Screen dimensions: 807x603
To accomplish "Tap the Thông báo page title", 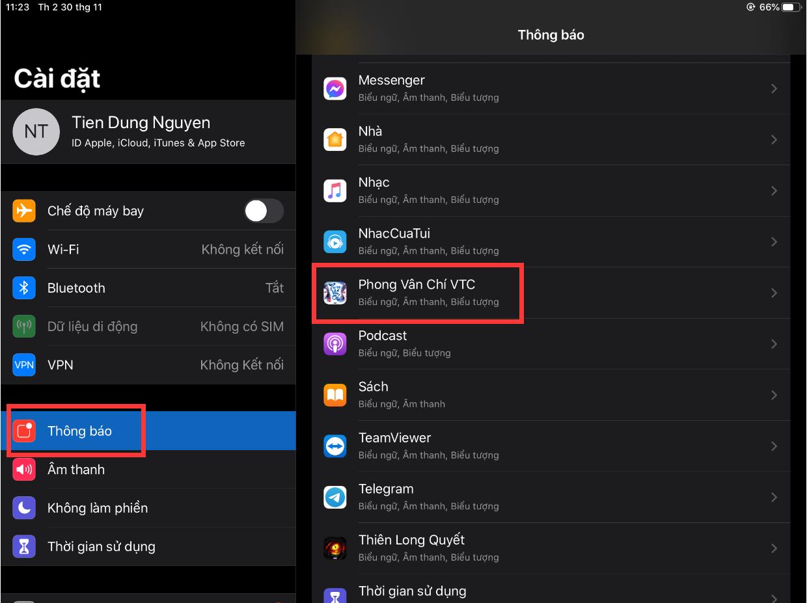I will point(551,35).
